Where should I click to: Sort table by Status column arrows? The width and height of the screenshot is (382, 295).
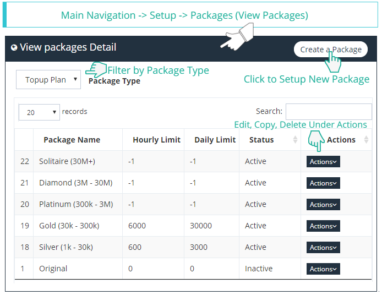295,140
